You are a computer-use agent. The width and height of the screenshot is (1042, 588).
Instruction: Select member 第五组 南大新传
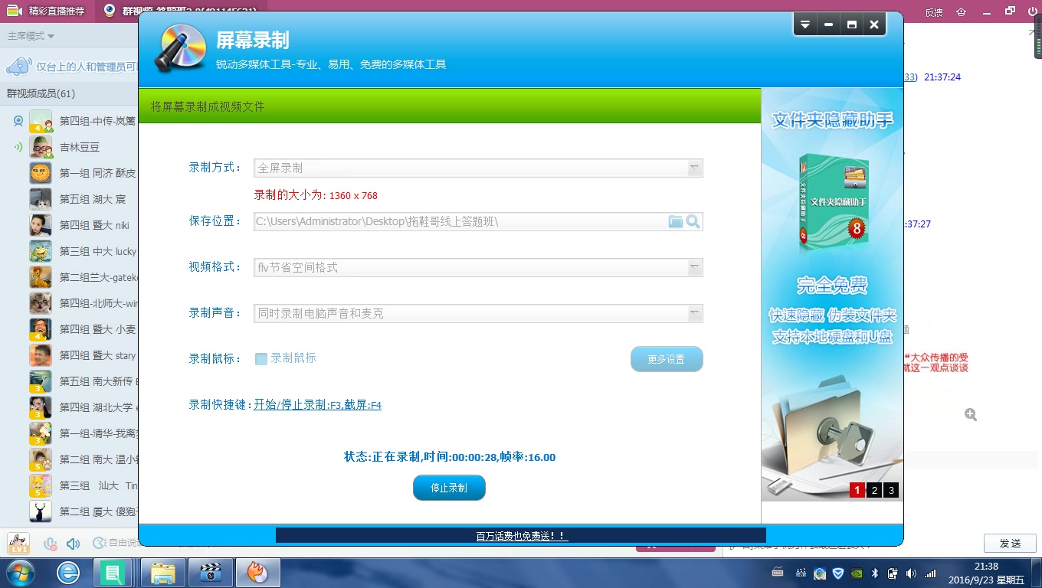[x=69, y=381]
